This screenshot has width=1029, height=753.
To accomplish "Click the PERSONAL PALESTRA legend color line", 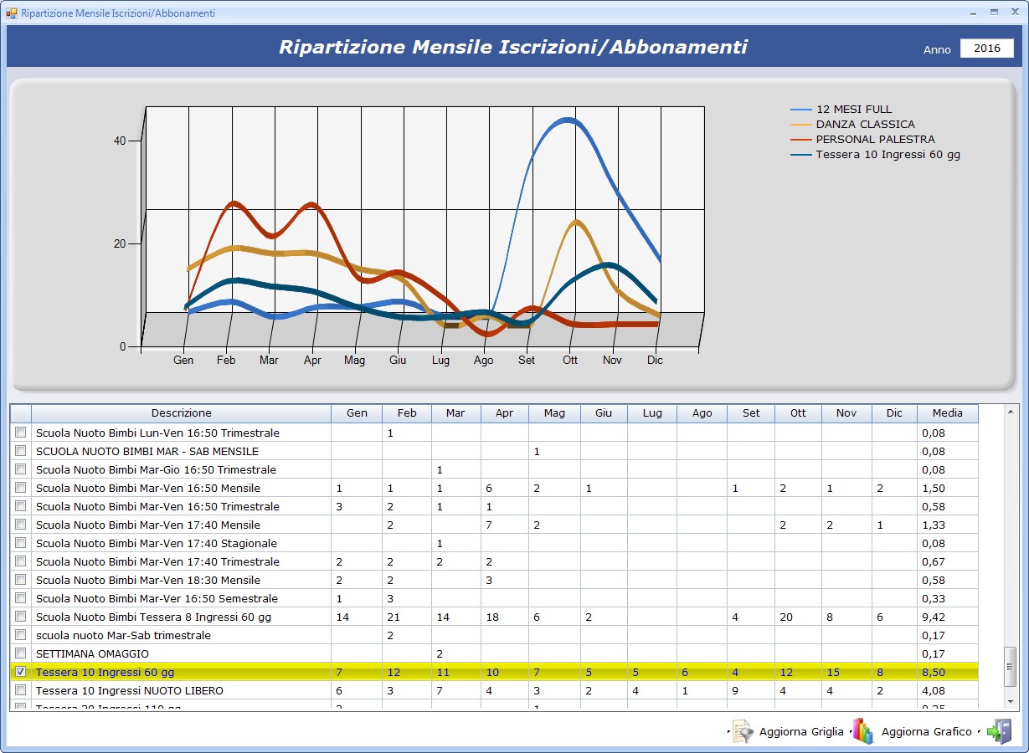I will (x=801, y=140).
